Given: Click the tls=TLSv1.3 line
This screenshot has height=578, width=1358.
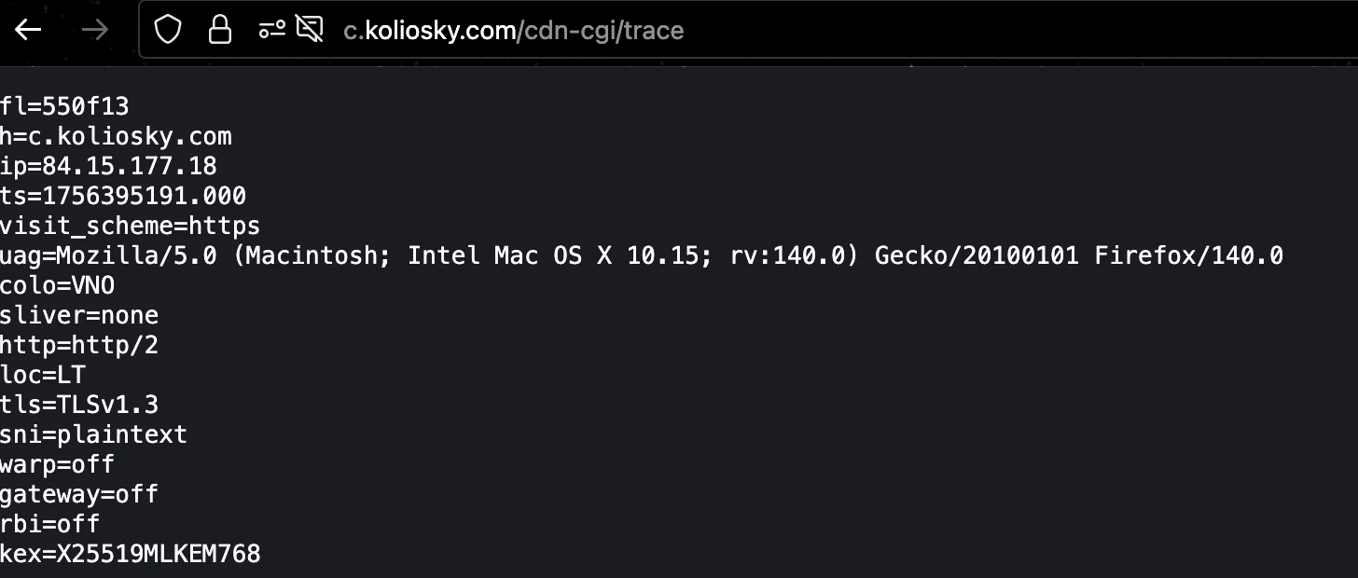Looking at the screenshot, I should point(79,405).
